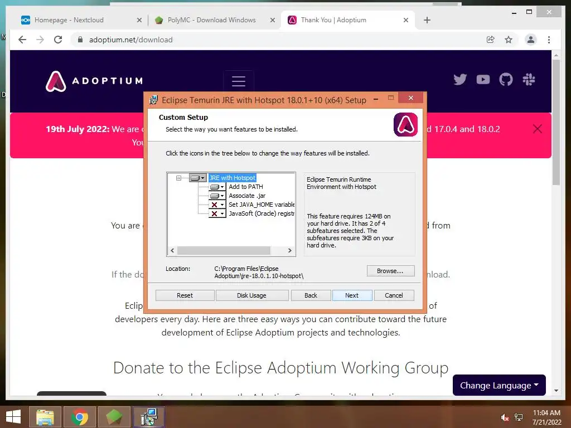This screenshot has width=571, height=428.
Task: Click the page scrollbar up arrow
Action: [556, 55]
